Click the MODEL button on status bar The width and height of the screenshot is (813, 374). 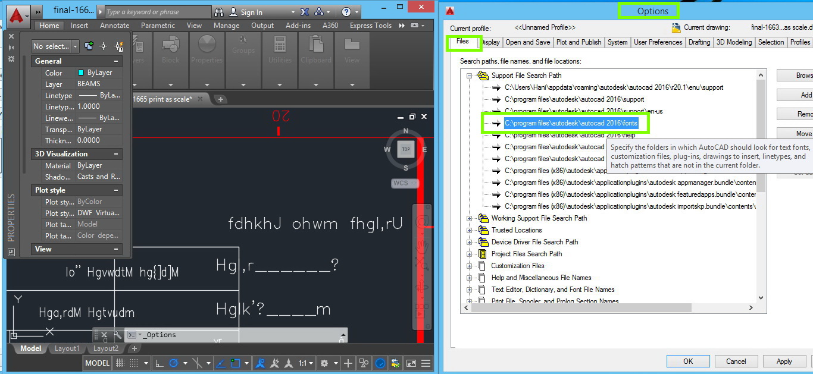[97, 363]
